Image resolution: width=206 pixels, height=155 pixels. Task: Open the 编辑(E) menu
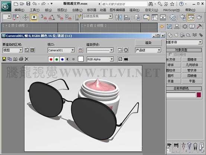point(19,10)
